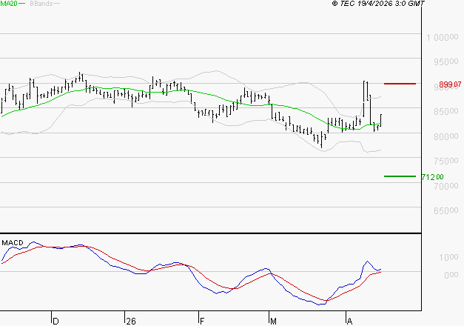Screen dimensions: 464x326
Task: Click the 712.00 support price label
Action: click(432, 177)
